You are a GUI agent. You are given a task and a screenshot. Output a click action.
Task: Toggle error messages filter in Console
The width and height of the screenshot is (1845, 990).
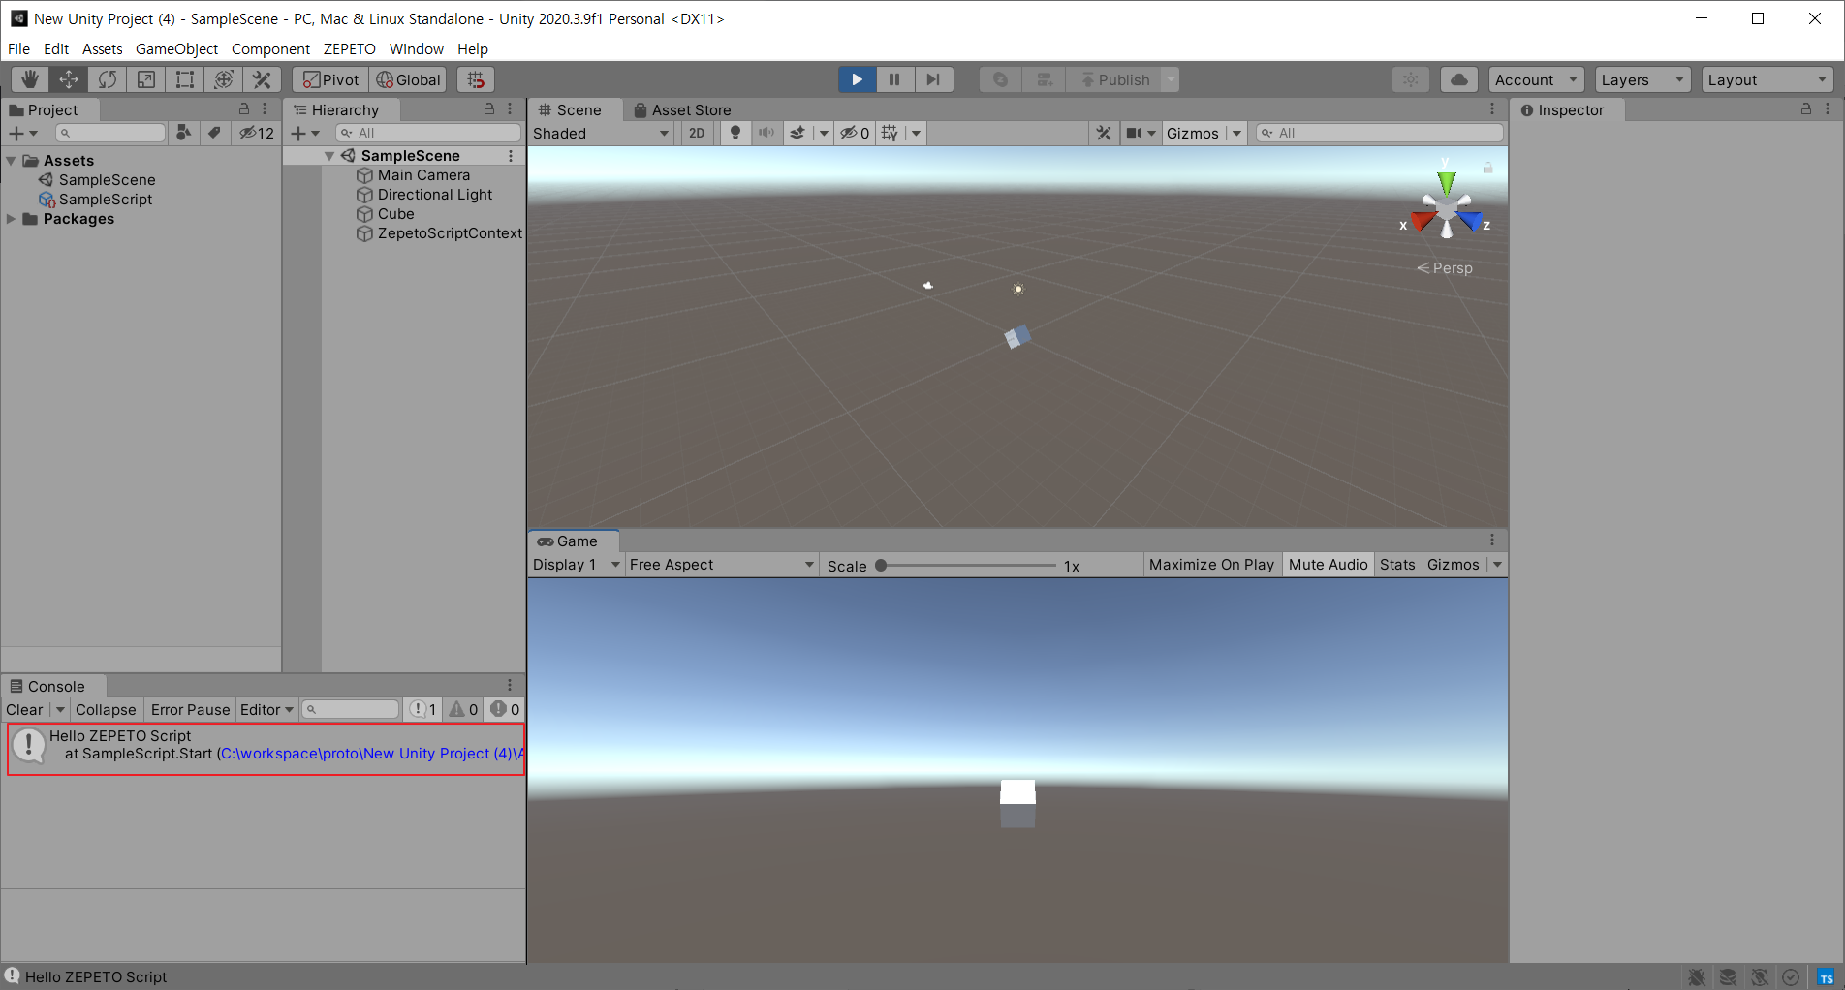pyautogui.click(x=505, y=710)
